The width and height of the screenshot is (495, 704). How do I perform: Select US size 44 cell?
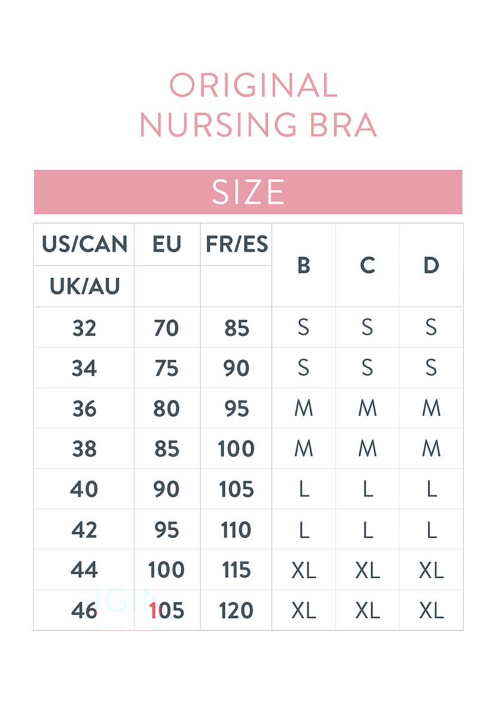pos(84,570)
